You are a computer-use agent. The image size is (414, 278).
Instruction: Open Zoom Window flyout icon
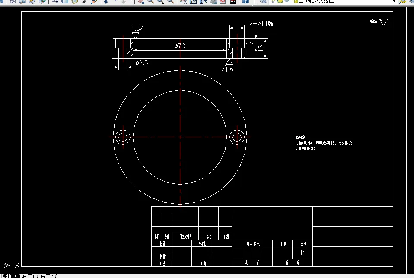[160, 1]
